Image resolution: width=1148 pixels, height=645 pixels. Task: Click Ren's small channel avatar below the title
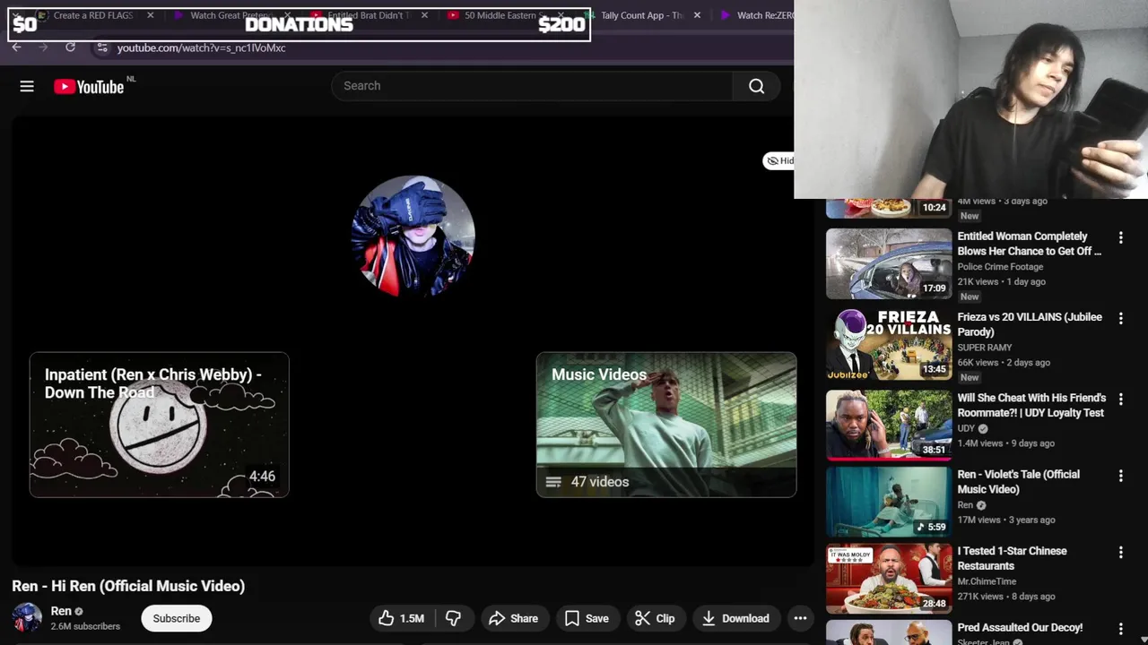click(x=27, y=618)
